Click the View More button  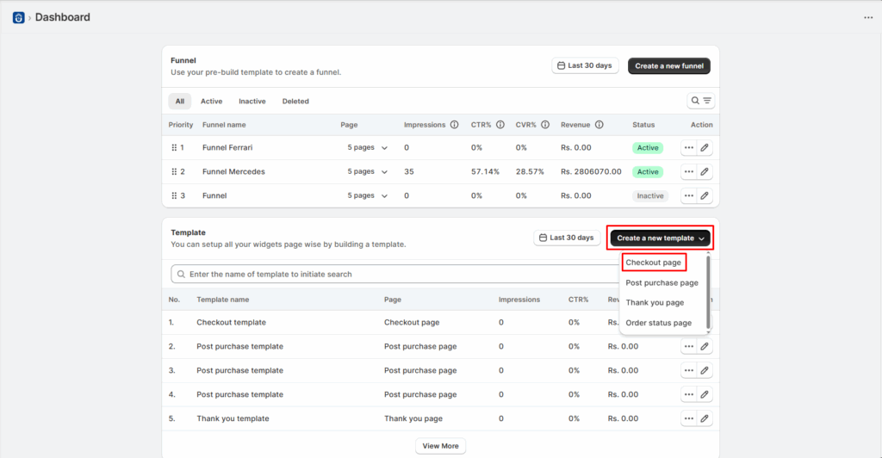(441, 446)
